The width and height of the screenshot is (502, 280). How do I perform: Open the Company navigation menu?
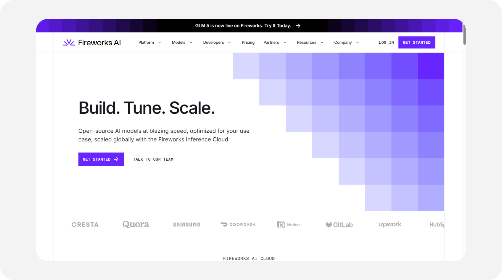[x=347, y=43]
